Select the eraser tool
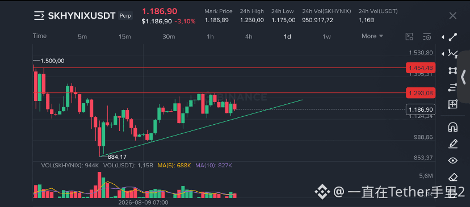 [452, 177]
